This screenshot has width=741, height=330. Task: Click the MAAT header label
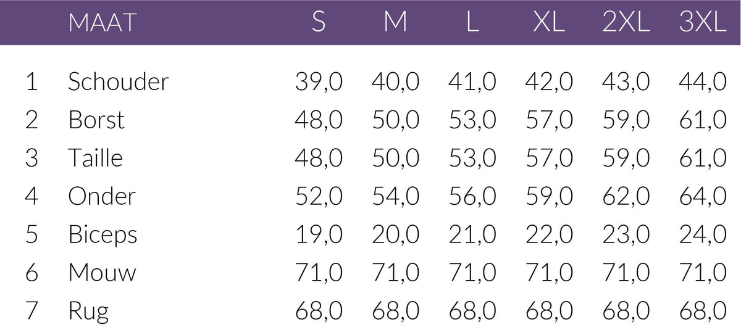[x=102, y=23]
